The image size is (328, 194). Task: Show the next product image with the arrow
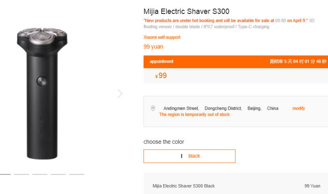pyautogui.click(x=120, y=94)
